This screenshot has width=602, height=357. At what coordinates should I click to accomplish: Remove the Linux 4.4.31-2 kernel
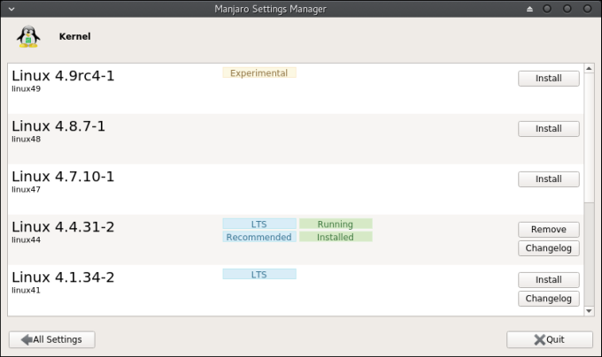548,229
